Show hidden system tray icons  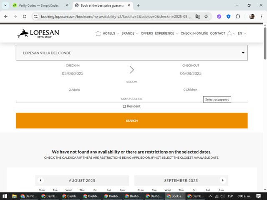point(210,196)
